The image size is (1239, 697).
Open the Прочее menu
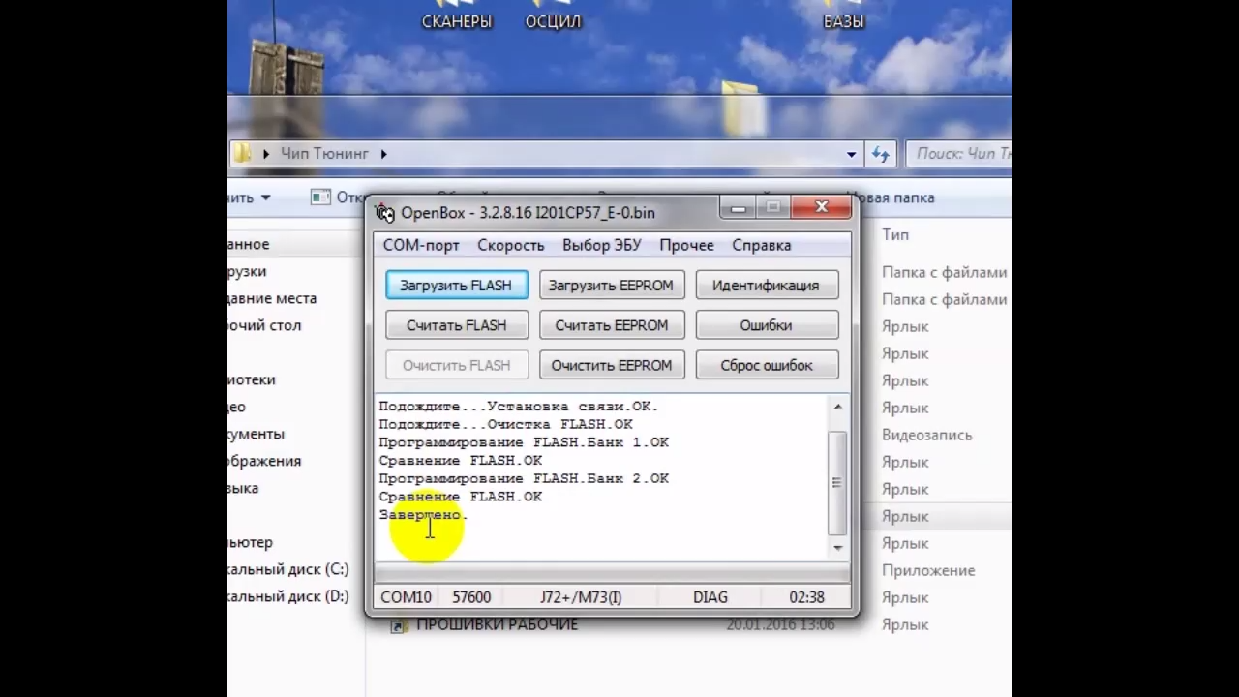tap(686, 245)
